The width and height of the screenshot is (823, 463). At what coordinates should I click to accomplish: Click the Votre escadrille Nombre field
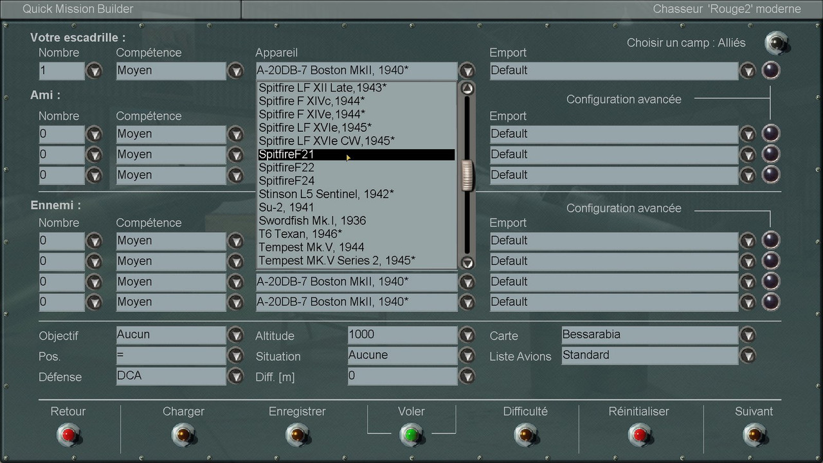[x=62, y=71]
